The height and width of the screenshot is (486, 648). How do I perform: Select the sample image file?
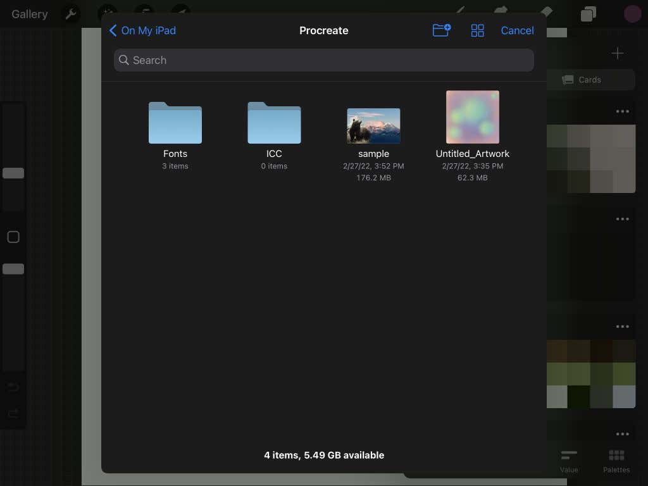pyautogui.click(x=373, y=127)
